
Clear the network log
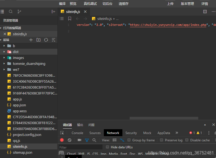point(70,140)
